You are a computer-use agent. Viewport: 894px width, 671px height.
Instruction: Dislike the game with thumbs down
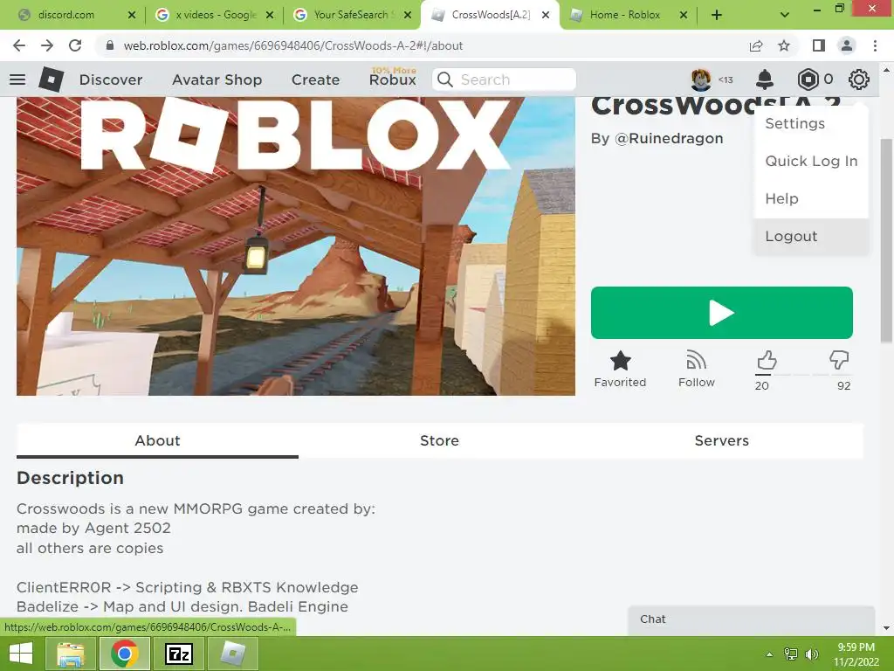(x=839, y=361)
